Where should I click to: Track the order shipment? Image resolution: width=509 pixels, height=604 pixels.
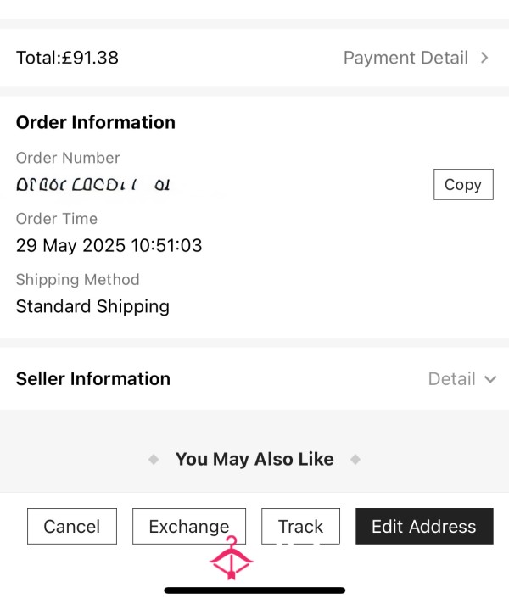click(x=300, y=526)
